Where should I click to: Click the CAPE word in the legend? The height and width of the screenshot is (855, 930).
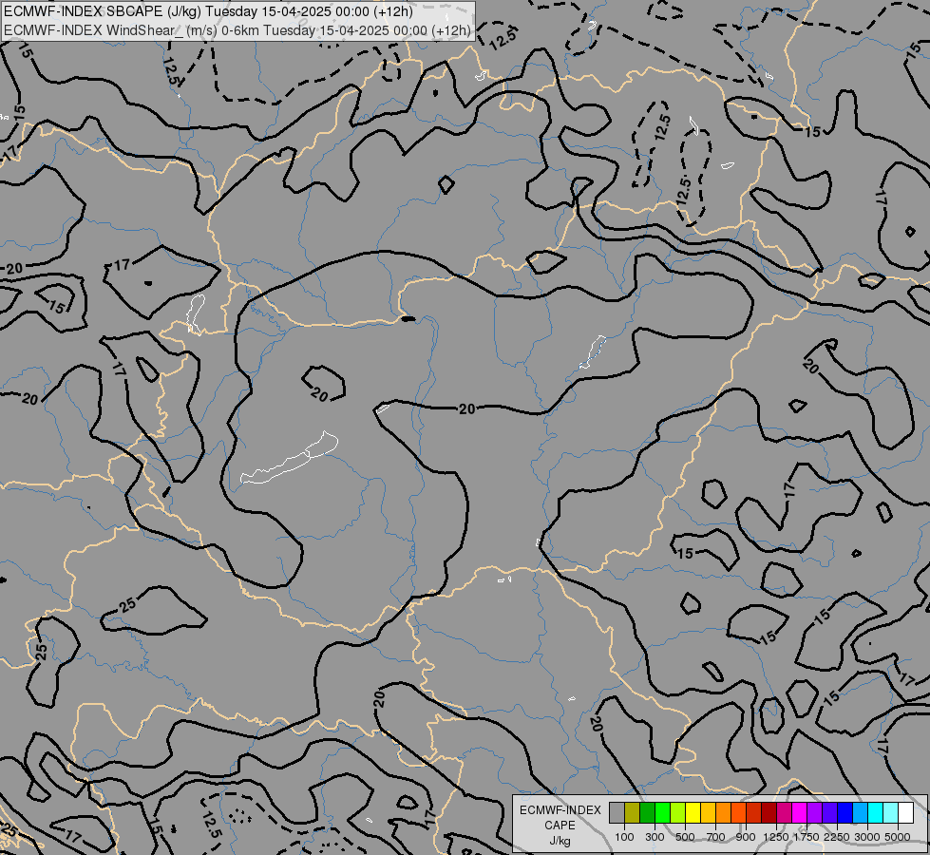pos(560,826)
